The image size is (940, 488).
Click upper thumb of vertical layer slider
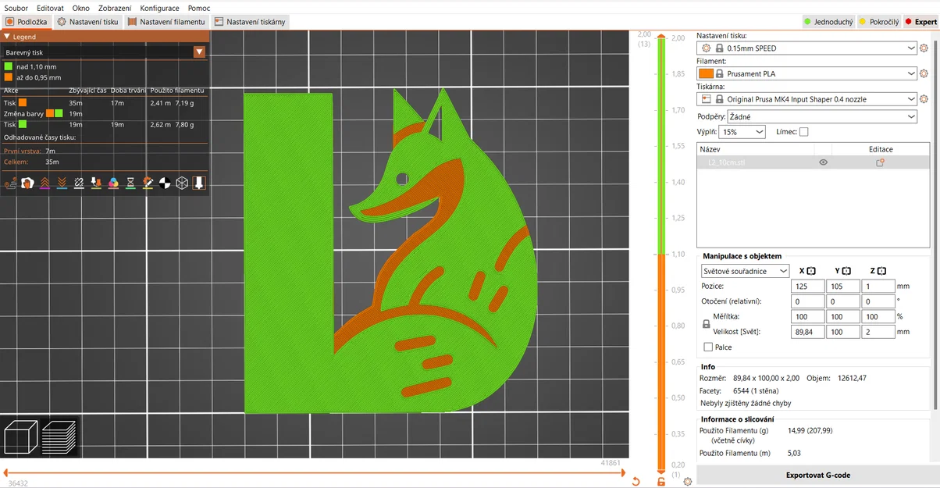pyautogui.click(x=661, y=36)
